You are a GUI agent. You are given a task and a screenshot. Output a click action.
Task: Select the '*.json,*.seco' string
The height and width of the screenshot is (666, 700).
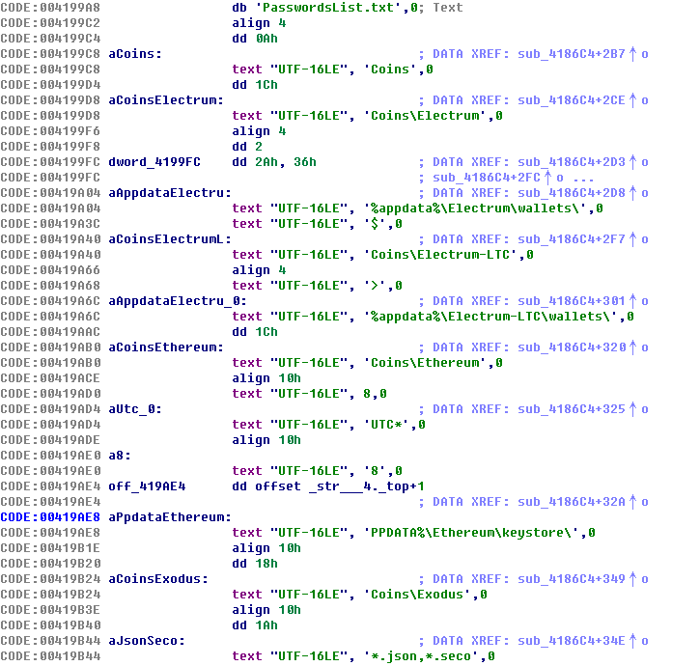click(421, 656)
